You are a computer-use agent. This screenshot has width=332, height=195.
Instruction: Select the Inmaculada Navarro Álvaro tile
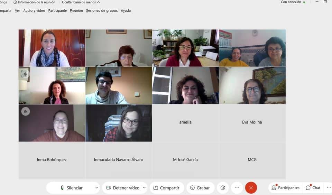point(119,160)
